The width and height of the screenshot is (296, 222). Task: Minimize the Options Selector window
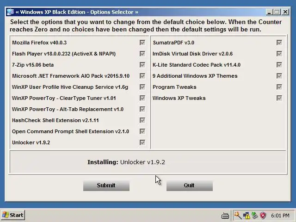tap(269, 12)
